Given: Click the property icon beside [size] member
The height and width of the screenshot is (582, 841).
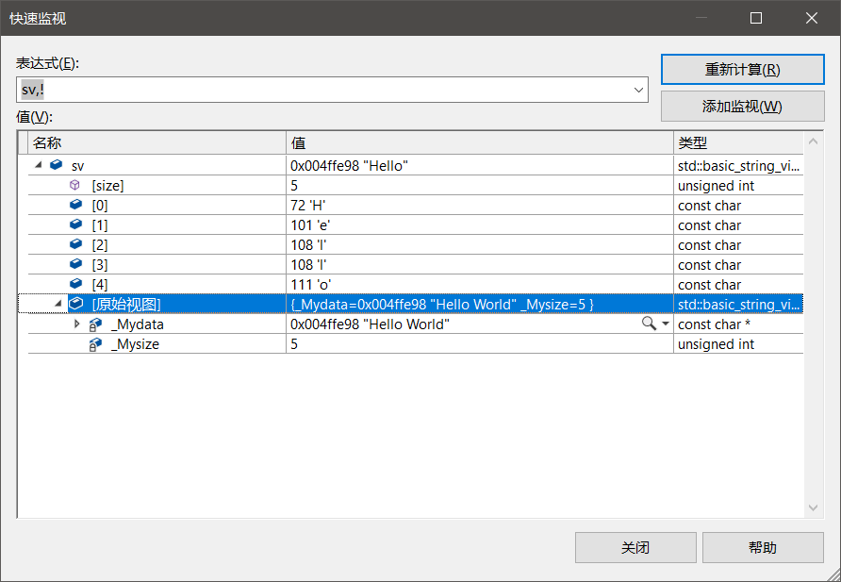Looking at the screenshot, I should [x=75, y=185].
